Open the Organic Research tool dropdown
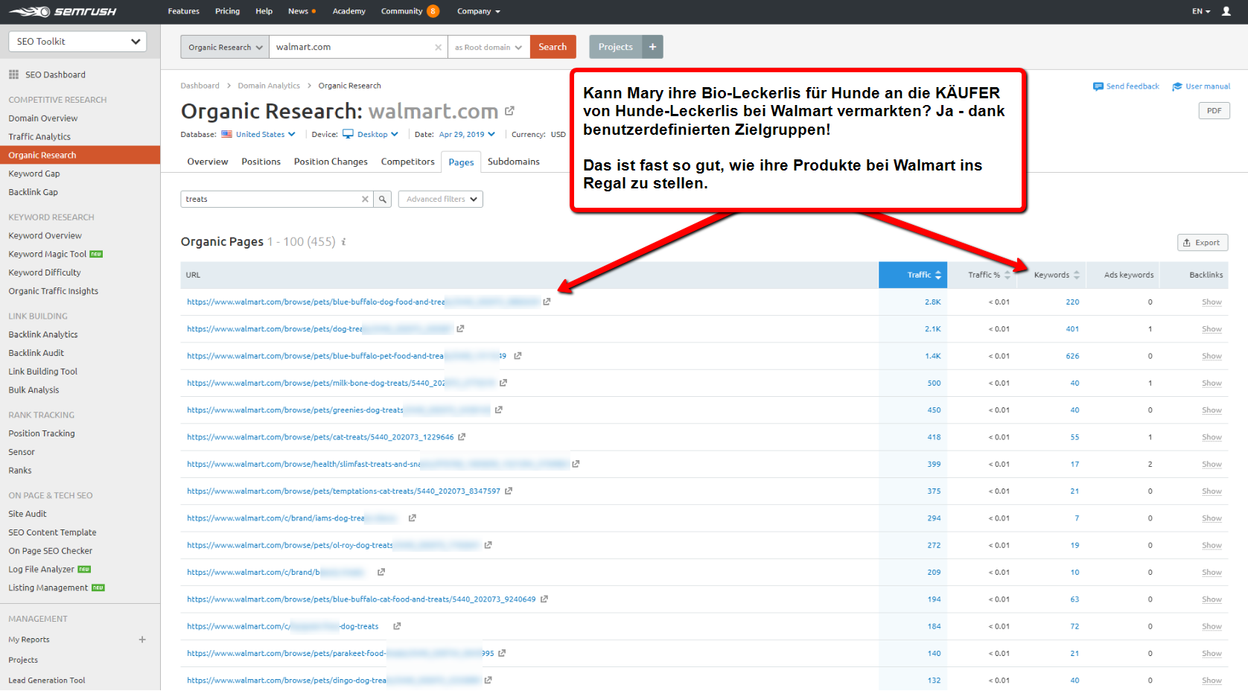This screenshot has width=1248, height=691. coord(225,47)
